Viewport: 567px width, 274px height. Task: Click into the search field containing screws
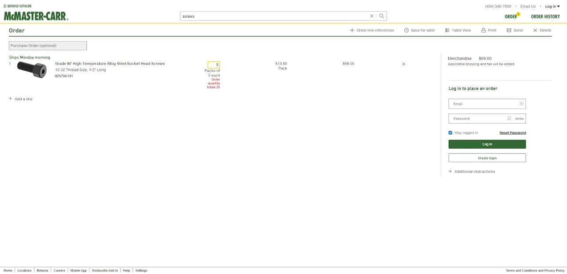(275, 16)
